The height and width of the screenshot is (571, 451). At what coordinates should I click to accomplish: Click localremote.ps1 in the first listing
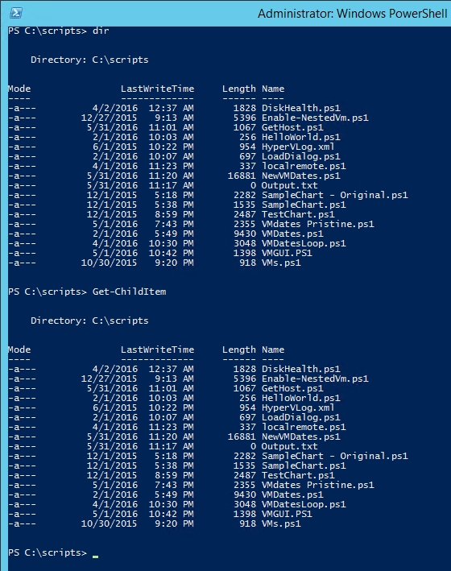304,166
